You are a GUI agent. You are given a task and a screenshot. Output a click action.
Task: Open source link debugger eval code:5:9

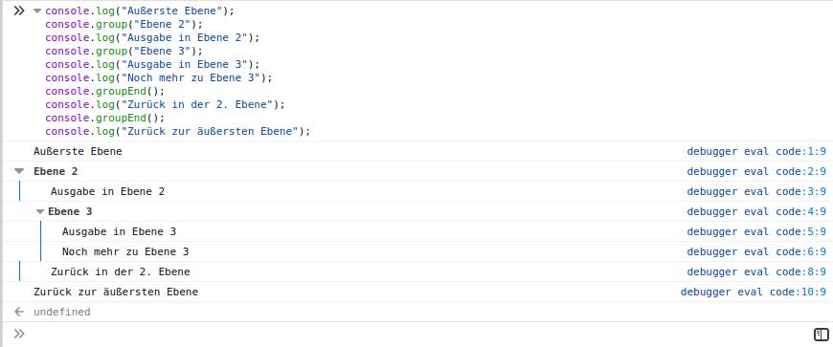[x=756, y=232]
